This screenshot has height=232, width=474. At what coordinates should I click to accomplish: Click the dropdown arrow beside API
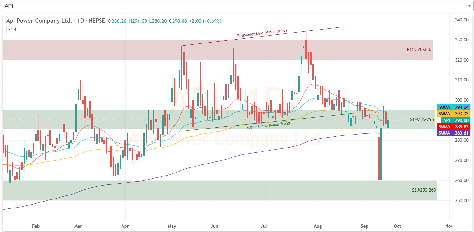click(469, 6)
